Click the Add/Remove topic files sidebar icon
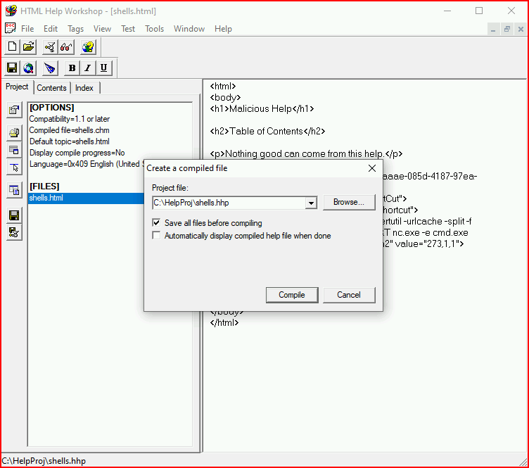 click(x=14, y=132)
